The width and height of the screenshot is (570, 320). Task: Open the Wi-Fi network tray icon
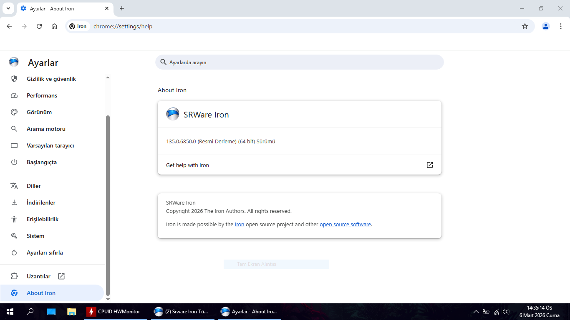[497, 312]
